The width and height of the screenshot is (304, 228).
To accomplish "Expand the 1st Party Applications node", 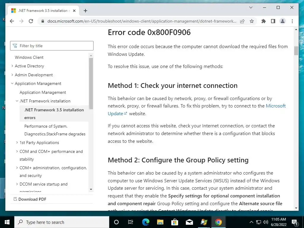I will tap(17, 142).
